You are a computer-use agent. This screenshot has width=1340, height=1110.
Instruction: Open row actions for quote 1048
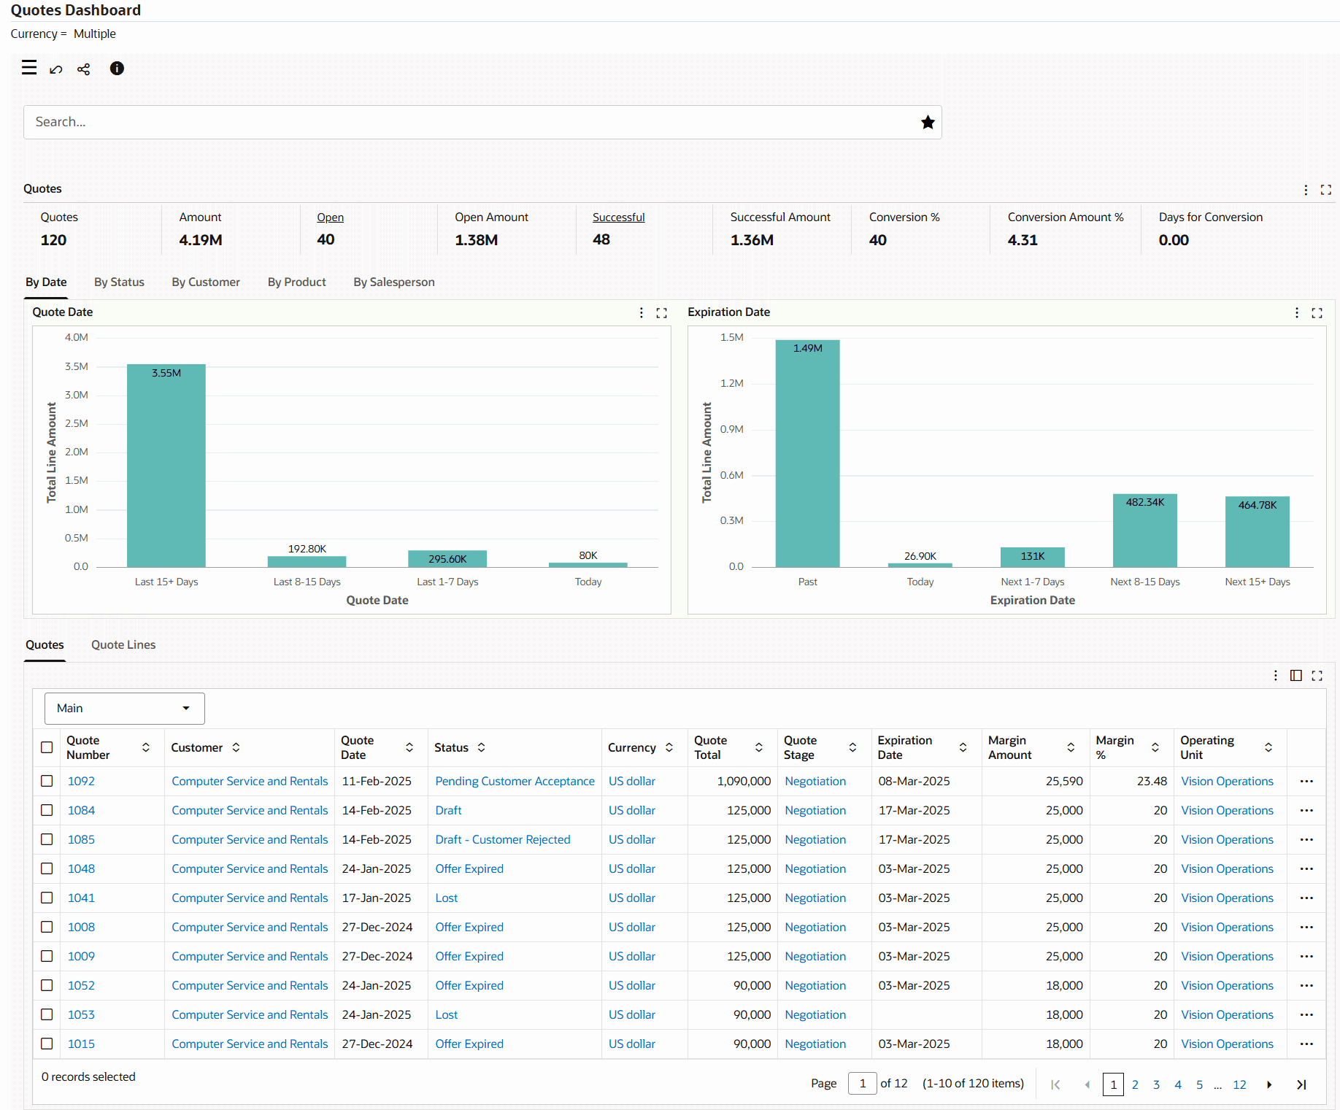(x=1306, y=869)
